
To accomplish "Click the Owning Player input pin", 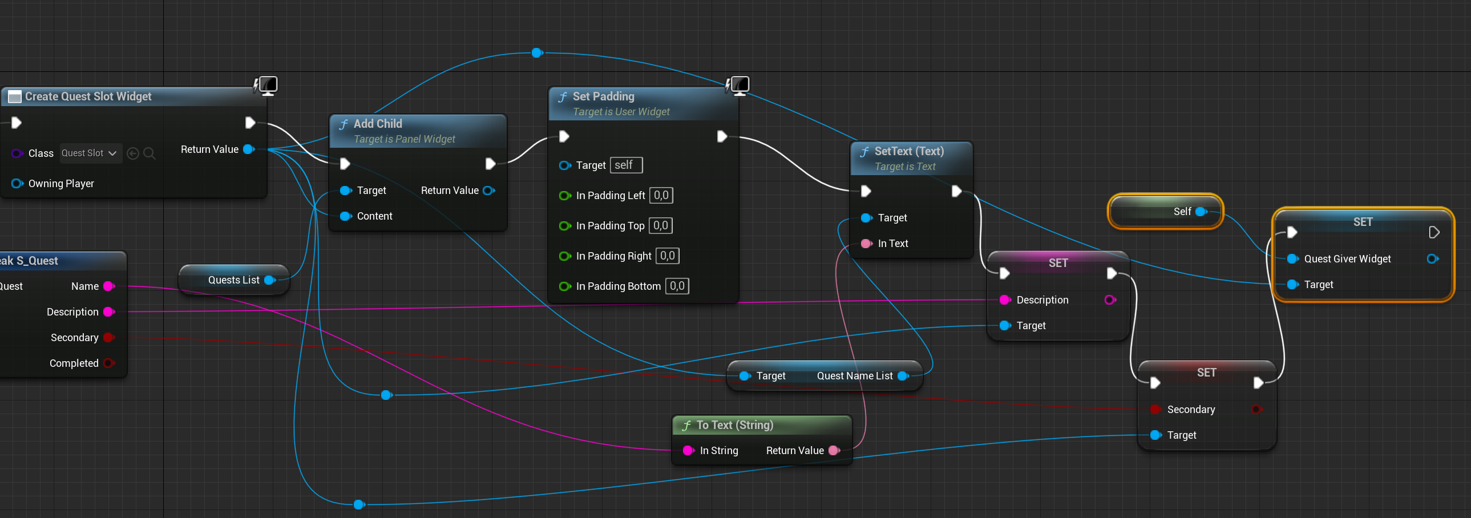I will [x=17, y=183].
